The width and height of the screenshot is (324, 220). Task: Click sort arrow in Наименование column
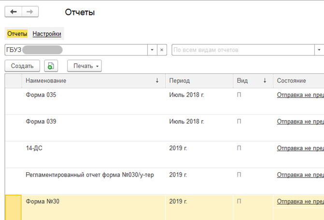tap(157, 81)
